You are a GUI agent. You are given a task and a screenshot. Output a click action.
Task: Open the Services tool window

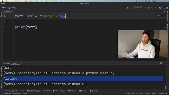[94, 91]
